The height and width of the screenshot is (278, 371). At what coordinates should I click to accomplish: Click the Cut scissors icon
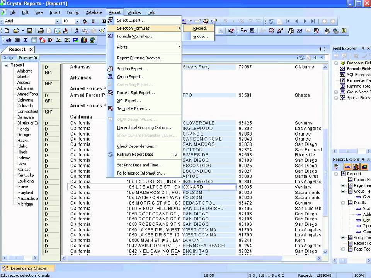click(77, 31)
